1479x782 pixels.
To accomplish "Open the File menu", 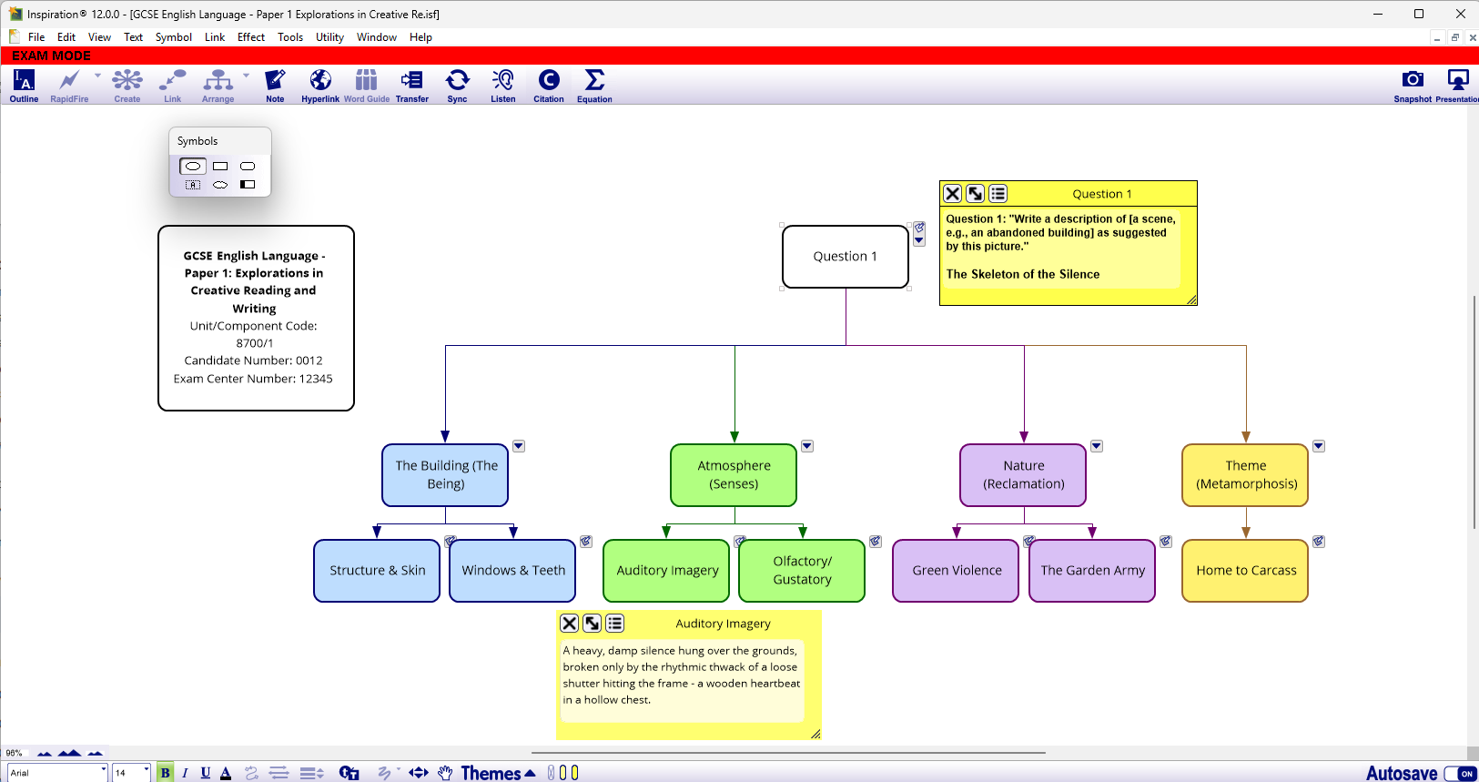I will tap(36, 37).
